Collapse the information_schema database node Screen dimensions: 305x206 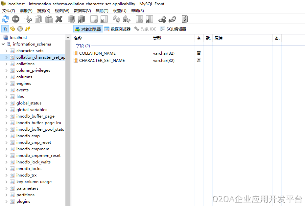[x=3, y=44]
